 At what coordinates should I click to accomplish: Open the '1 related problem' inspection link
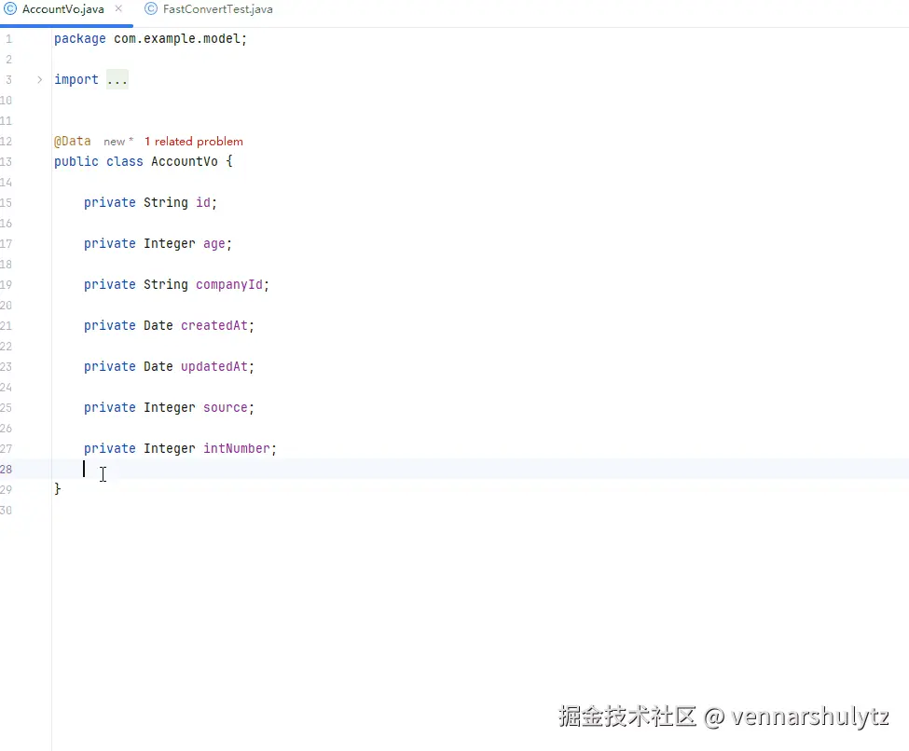click(x=194, y=141)
